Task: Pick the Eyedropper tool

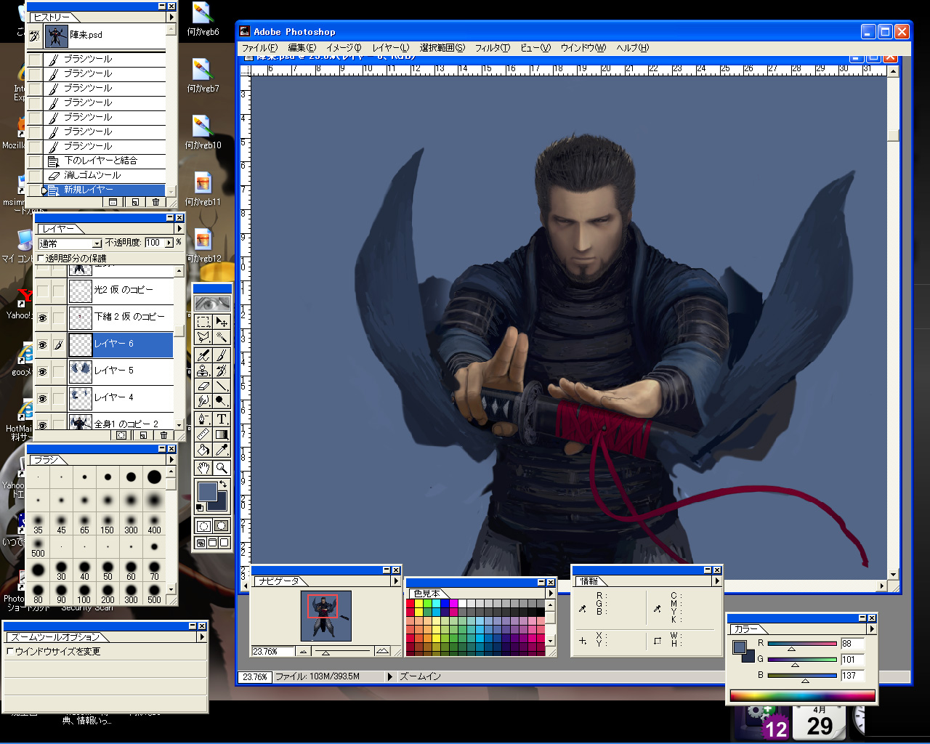Action: [222, 450]
